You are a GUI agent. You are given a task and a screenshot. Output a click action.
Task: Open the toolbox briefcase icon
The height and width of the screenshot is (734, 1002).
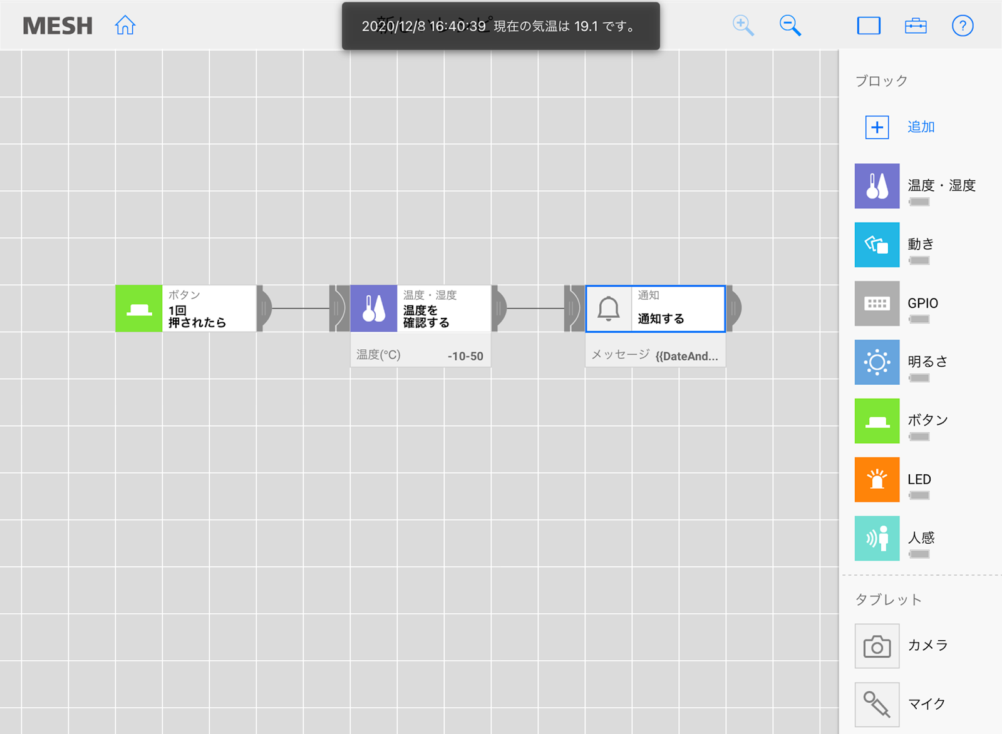coord(916,26)
